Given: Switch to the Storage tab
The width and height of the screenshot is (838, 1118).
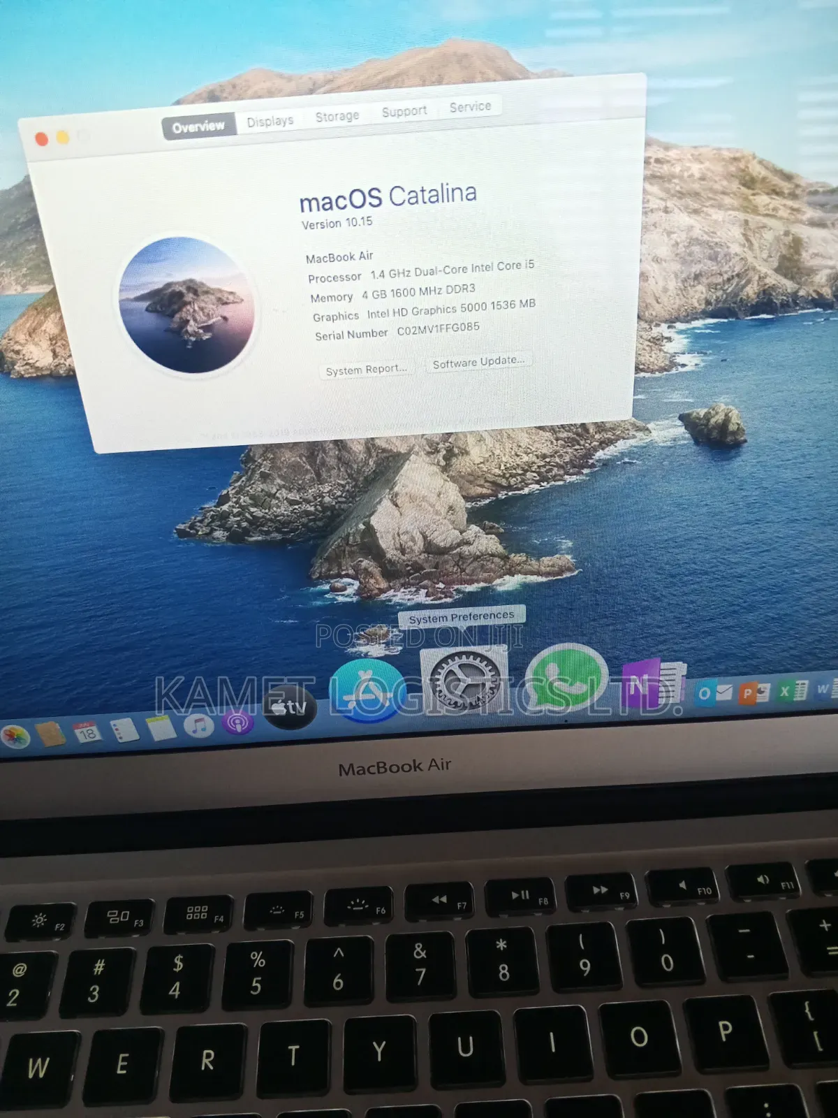Looking at the screenshot, I should [x=337, y=116].
